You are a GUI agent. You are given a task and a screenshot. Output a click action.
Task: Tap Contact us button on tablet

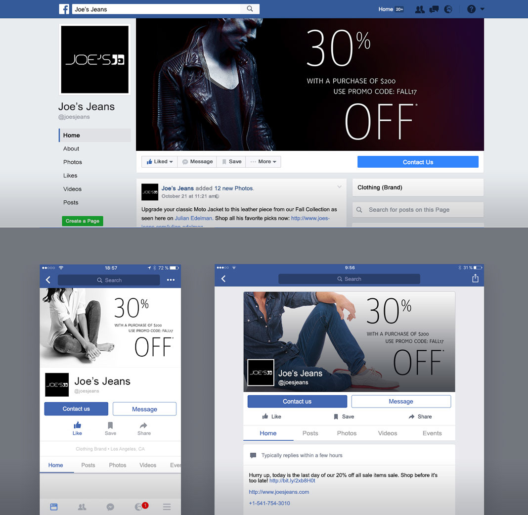point(297,401)
